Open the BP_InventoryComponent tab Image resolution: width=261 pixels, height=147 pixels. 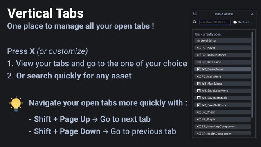(223, 127)
